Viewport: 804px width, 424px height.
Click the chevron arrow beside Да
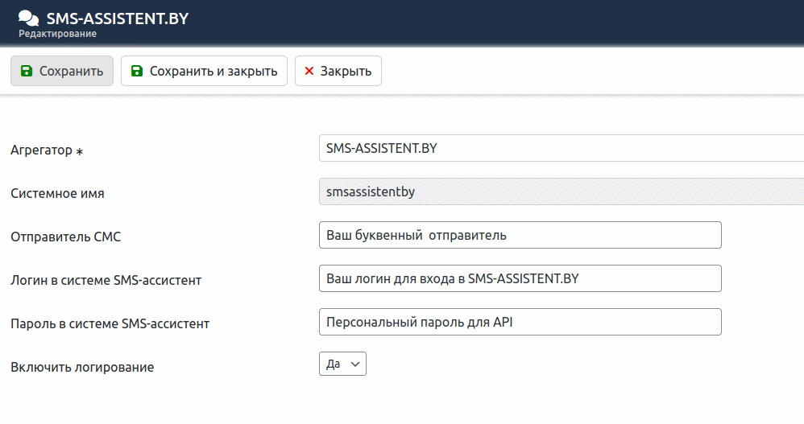pyautogui.click(x=355, y=364)
